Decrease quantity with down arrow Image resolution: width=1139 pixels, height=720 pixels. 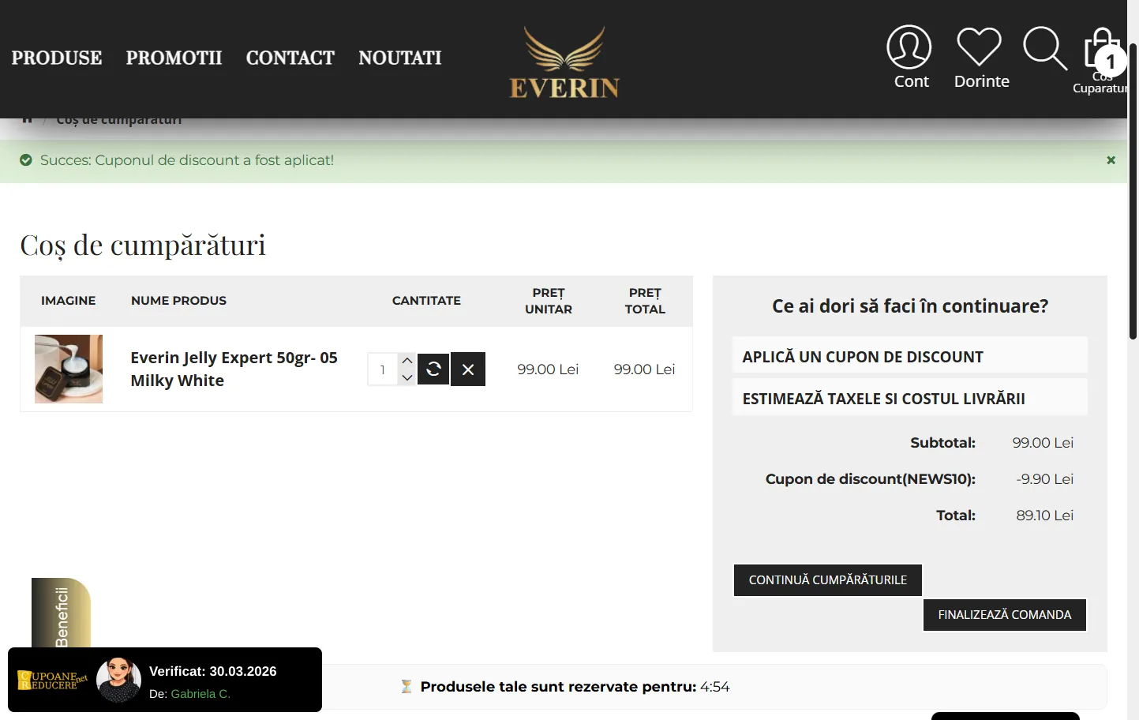click(x=407, y=378)
